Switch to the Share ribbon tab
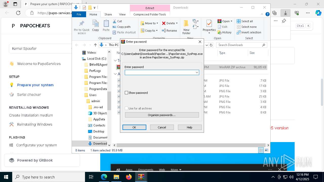 point(108,14)
